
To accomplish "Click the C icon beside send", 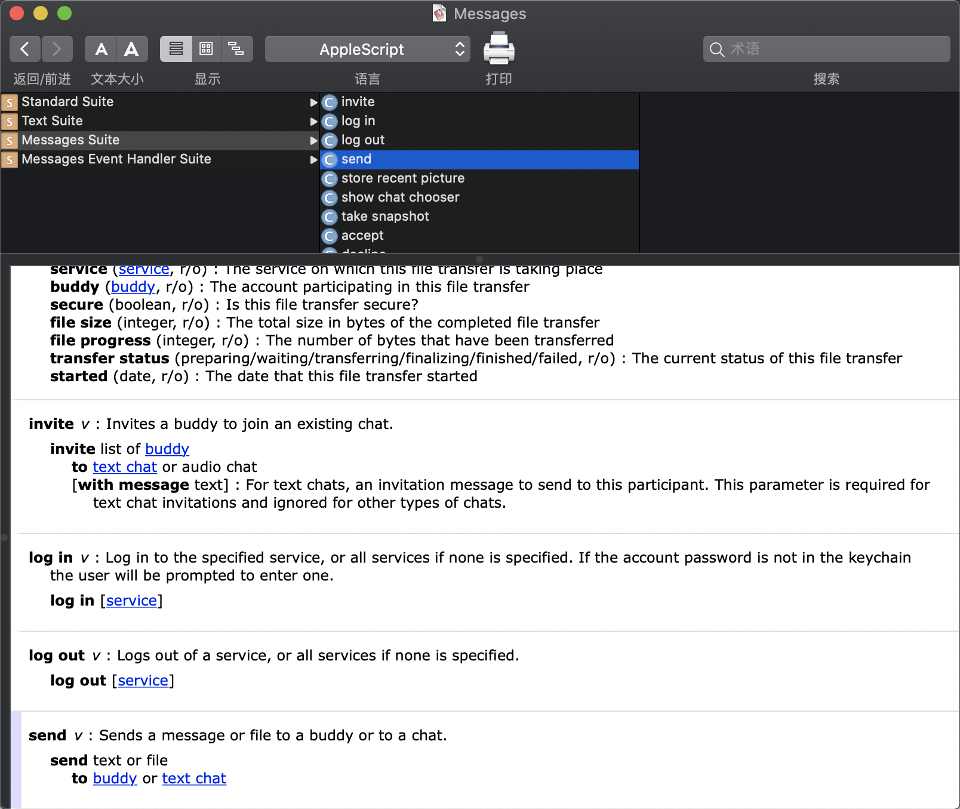I will [x=330, y=160].
